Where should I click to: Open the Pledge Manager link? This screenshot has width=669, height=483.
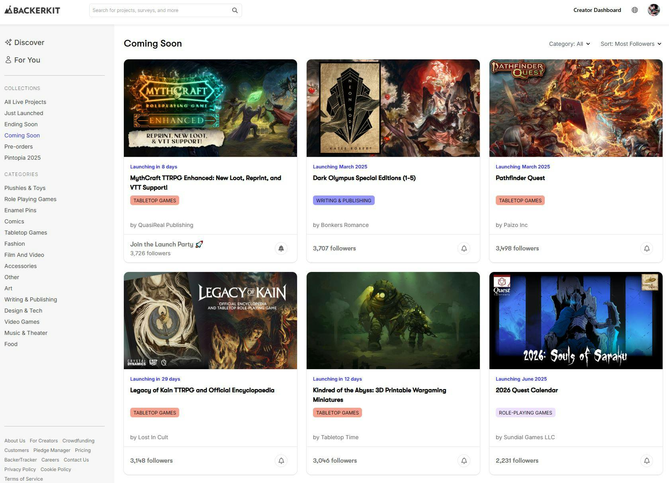coord(51,450)
